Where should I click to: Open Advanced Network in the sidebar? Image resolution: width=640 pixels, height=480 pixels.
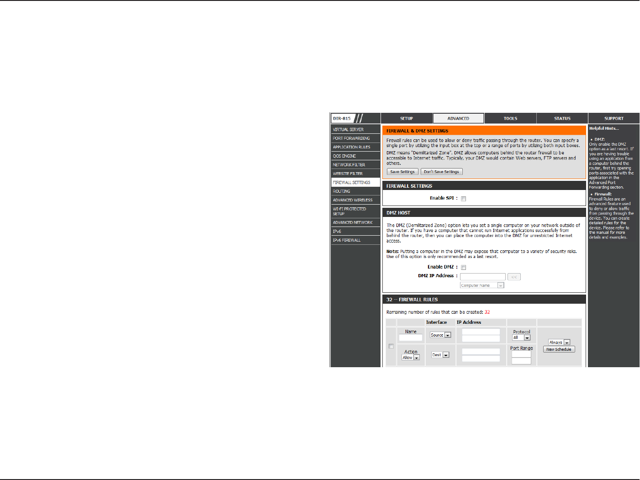[356, 222]
